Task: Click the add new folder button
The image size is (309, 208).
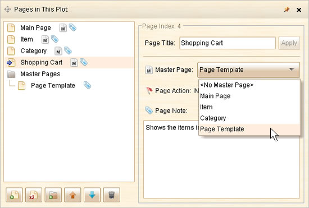Action: tap(53, 195)
